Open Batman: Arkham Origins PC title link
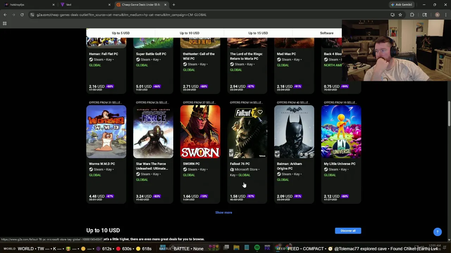451x253 pixels. click(x=289, y=166)
